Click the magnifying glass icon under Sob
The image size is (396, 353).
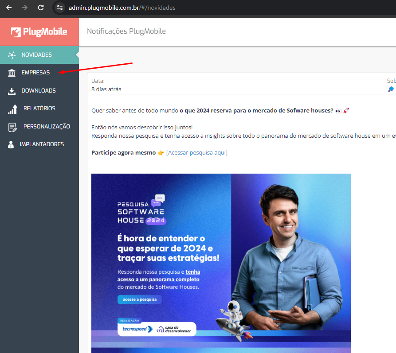pos(391,89)
